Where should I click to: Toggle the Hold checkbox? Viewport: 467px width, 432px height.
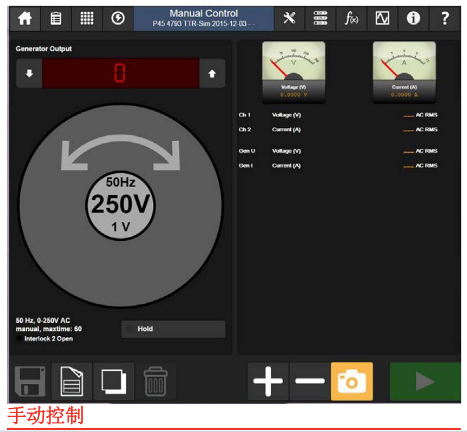pos(131,329)
